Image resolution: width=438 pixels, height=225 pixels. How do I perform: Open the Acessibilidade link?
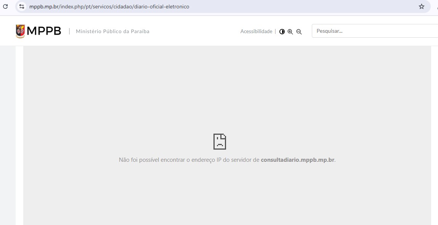256,31
